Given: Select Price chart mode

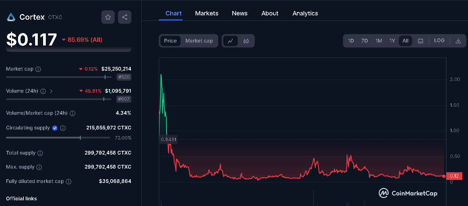Looking at the screenshot, I should pos(170,41).
